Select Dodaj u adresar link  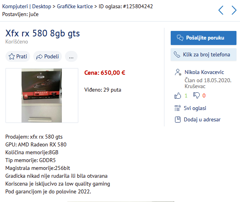pos(202,119)
